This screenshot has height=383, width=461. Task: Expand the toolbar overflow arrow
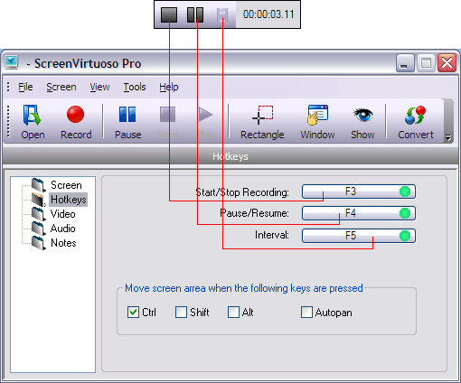point(448,138)
